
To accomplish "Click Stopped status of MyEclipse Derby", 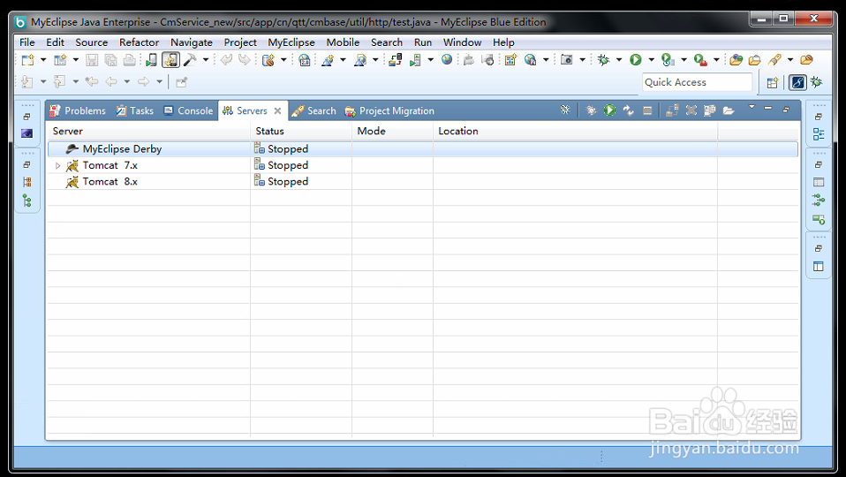I will 282,149.
